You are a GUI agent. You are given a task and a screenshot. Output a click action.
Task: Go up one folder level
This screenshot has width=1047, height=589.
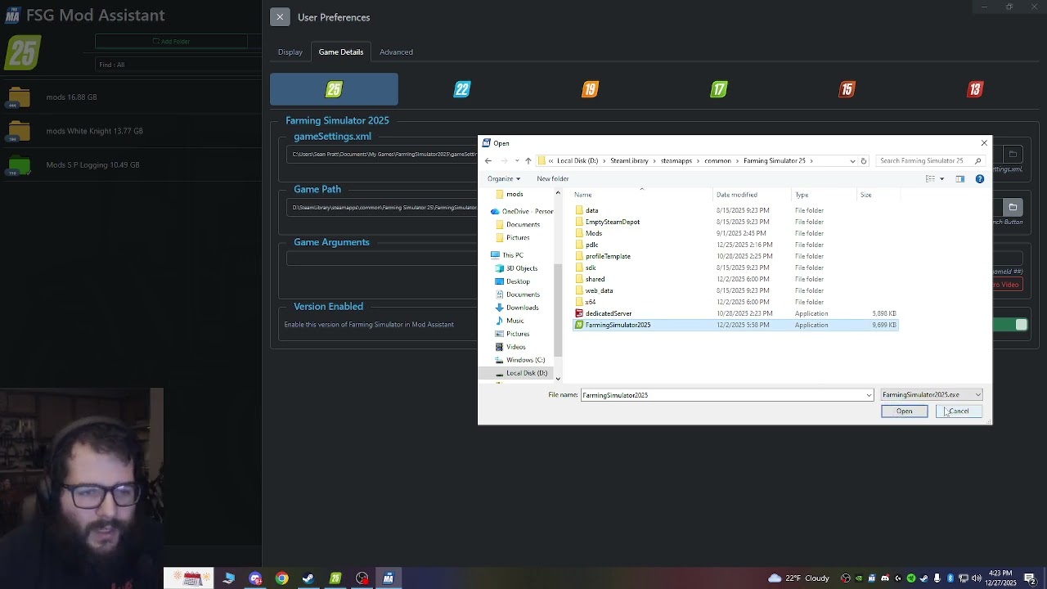coord(528,161)
